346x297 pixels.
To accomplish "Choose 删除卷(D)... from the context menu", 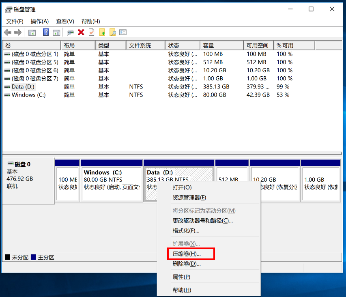I will (x=187, y=264).
